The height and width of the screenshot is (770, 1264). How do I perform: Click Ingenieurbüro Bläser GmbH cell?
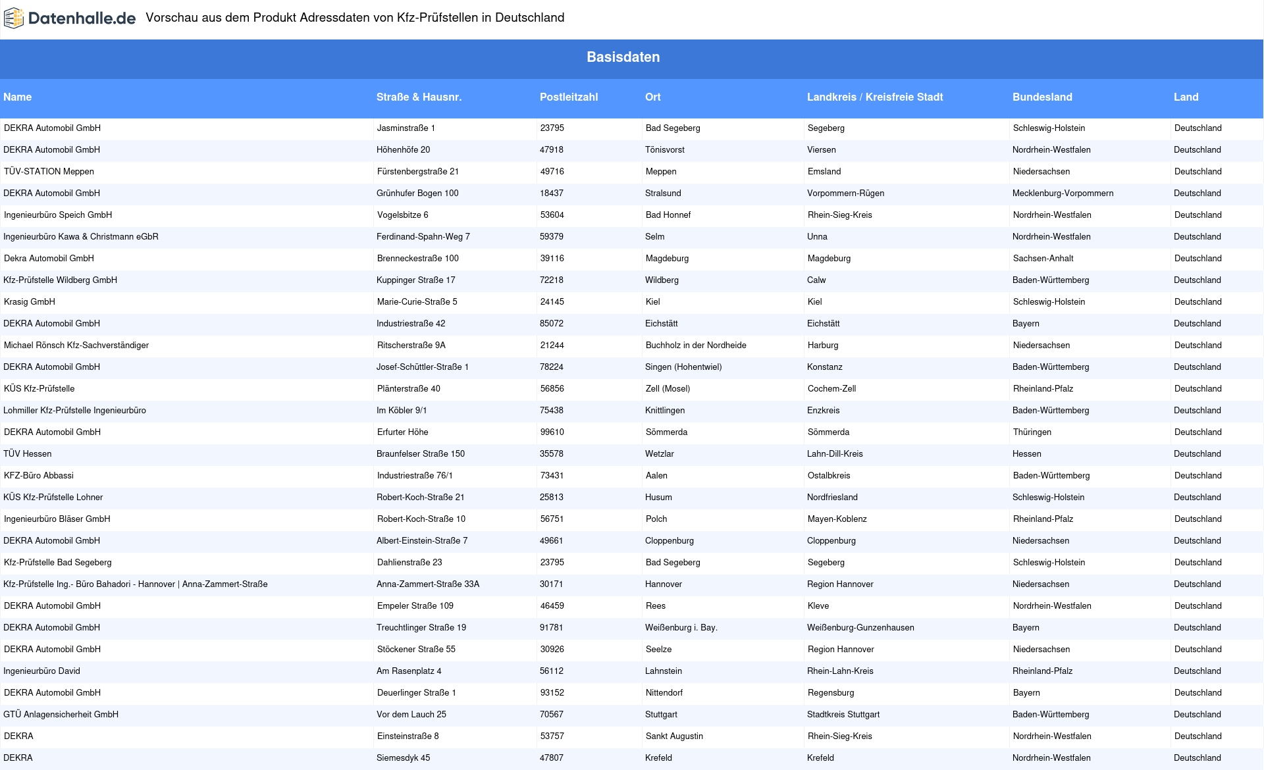(57, 519)
